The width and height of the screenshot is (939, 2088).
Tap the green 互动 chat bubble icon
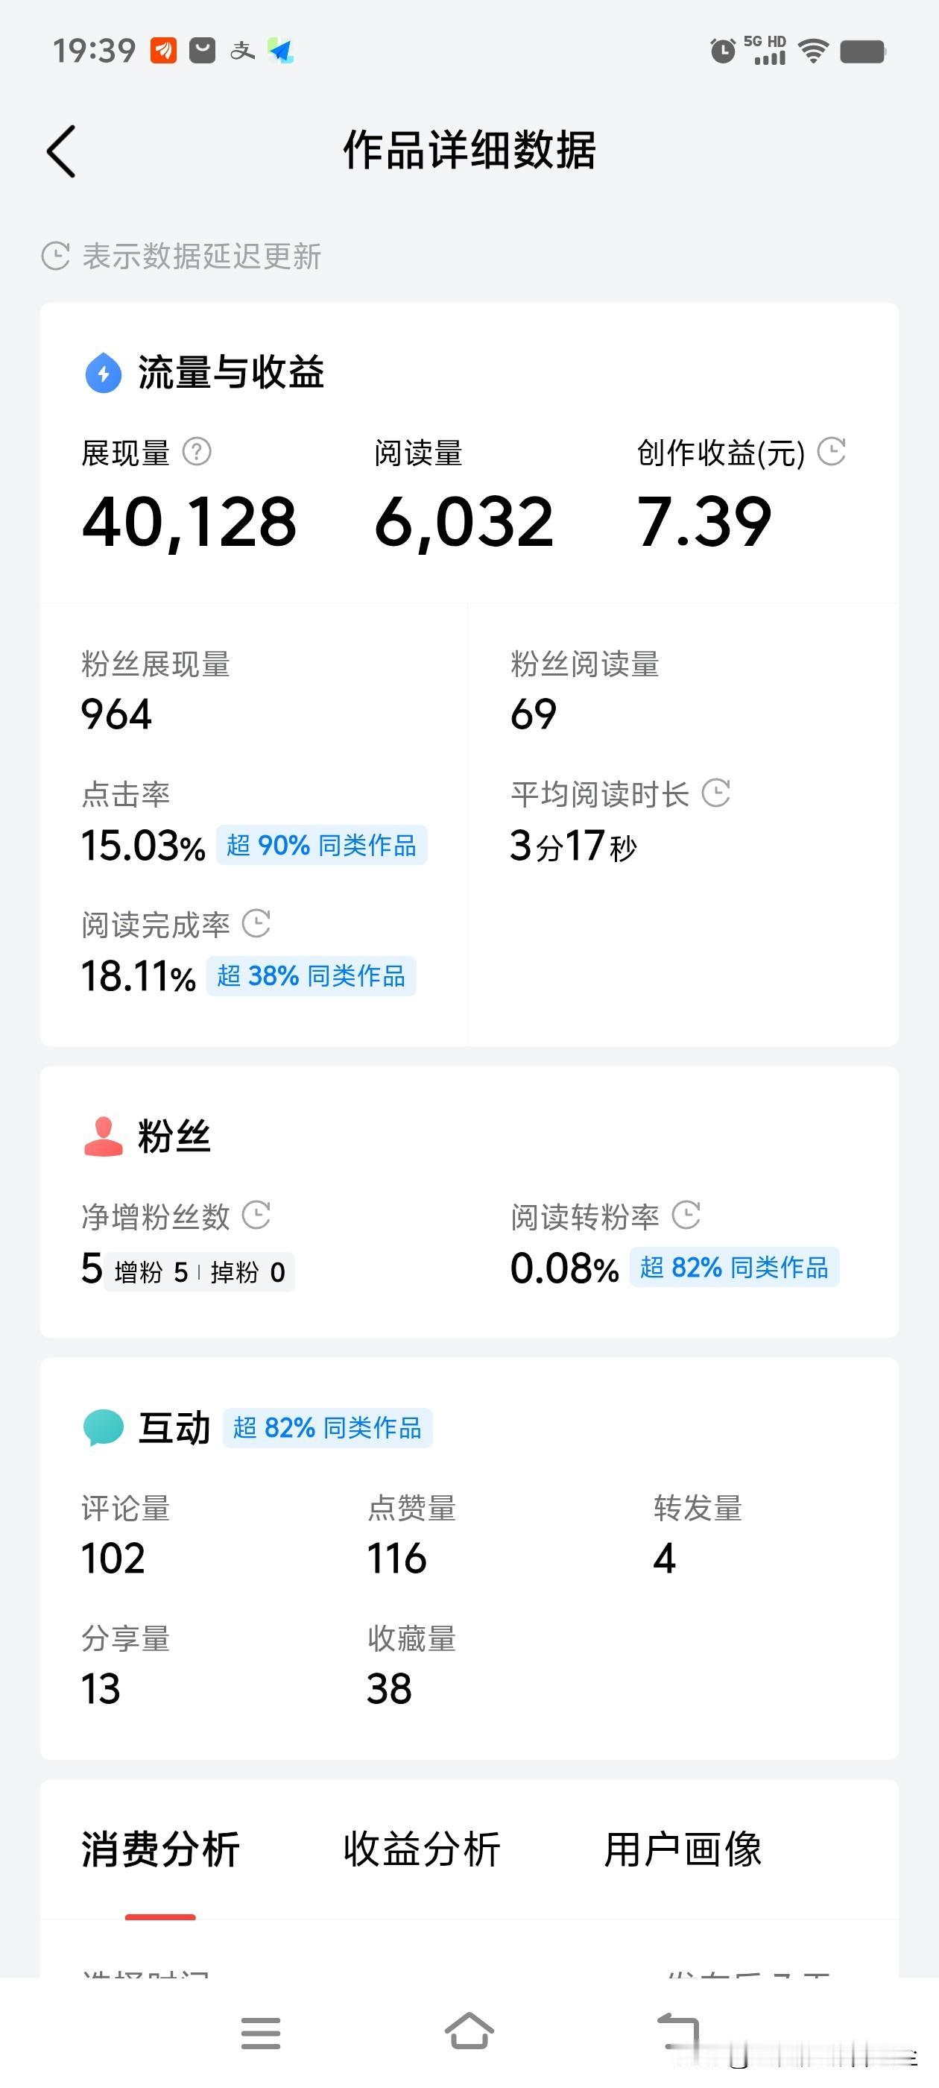point(104,1428)
